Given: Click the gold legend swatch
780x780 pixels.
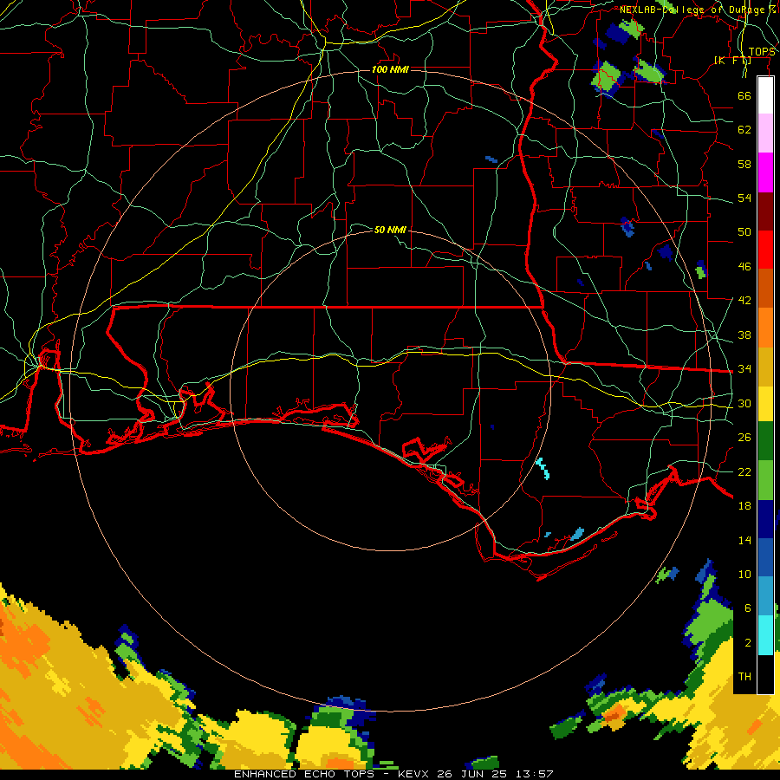Looking at the screenshot, I should (765, 367).
